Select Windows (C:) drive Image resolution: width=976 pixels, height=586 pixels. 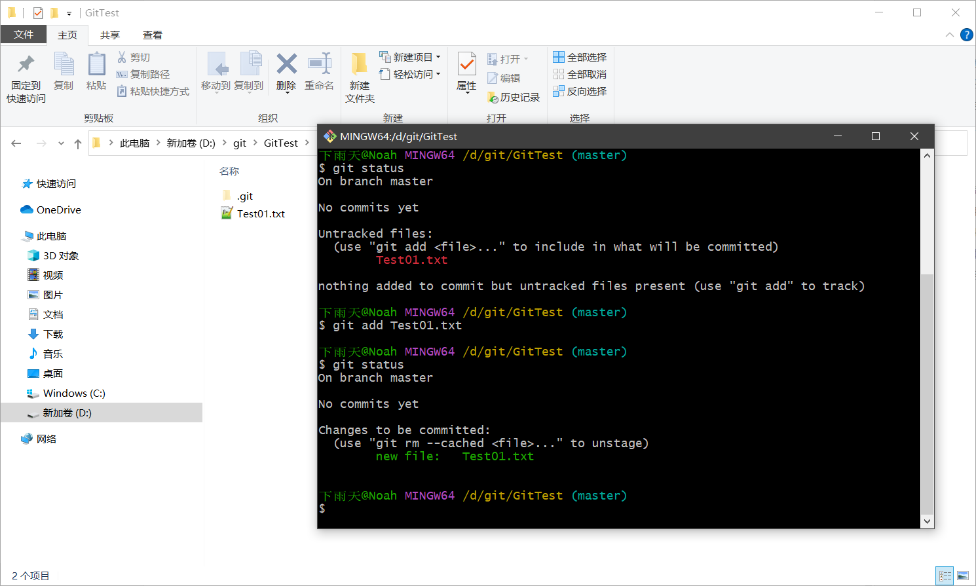[66, 393]
